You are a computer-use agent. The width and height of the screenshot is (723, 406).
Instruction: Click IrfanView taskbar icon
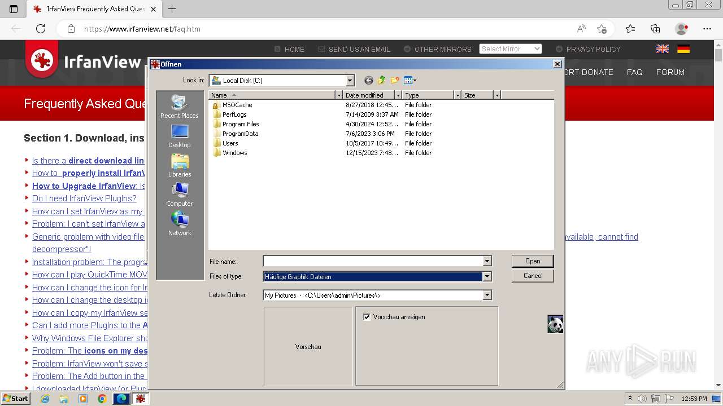click(140, 399)
